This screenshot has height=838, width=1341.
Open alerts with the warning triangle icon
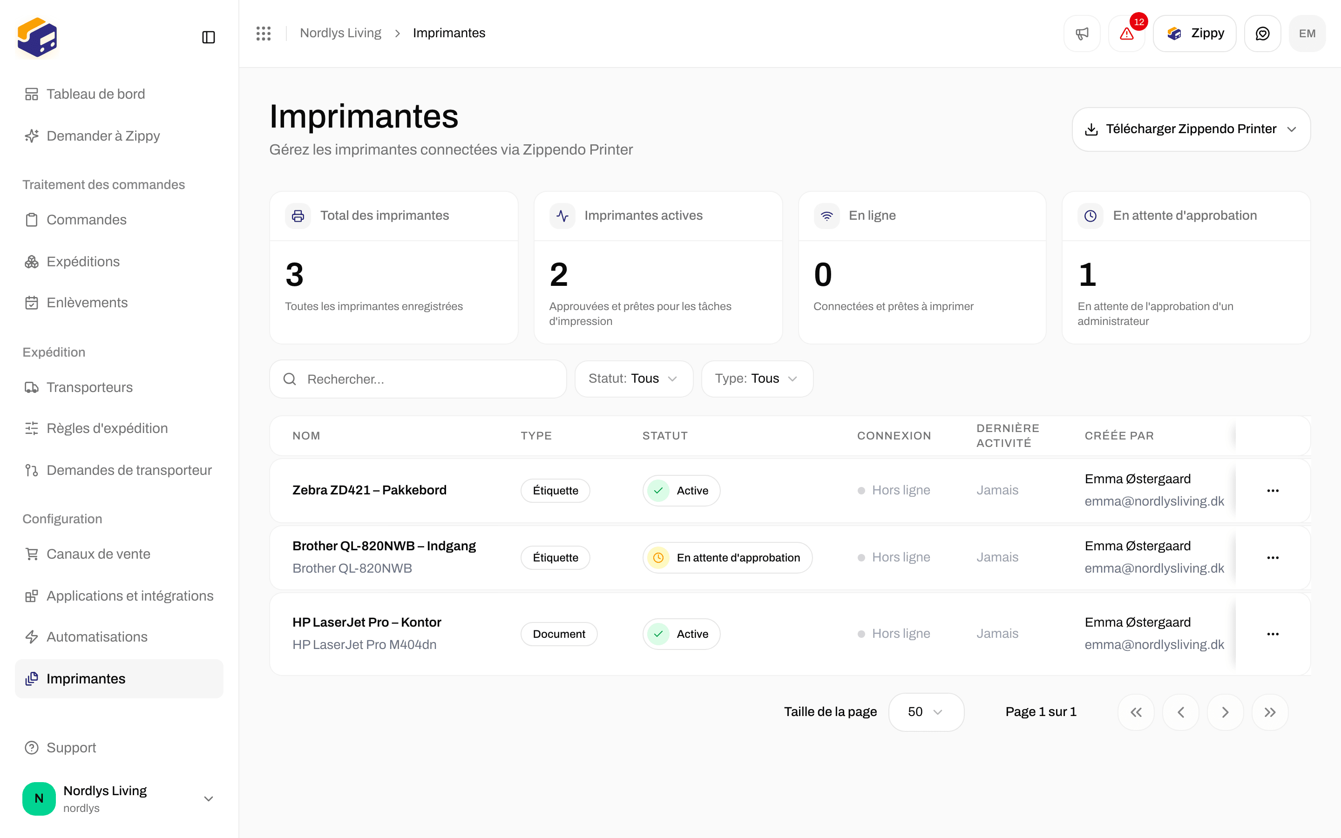[x=1126, y=33]
